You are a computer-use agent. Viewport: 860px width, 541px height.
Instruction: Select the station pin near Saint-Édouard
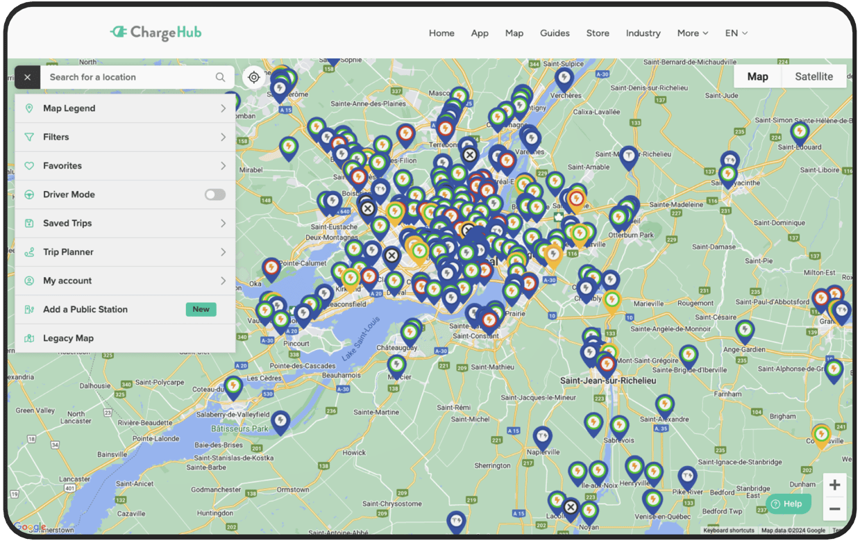tap(800, 132)
